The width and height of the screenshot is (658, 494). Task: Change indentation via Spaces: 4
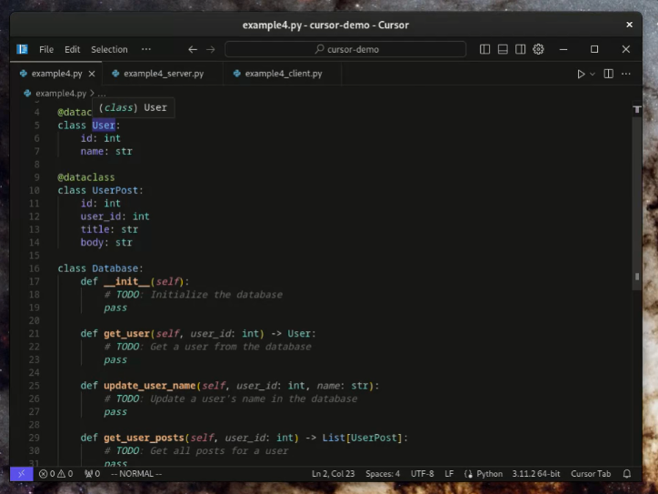click(383, 474)
